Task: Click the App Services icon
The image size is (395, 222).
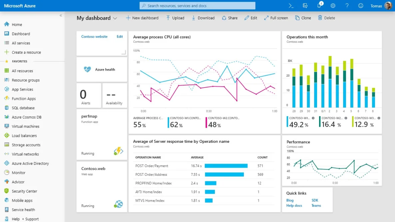Action: (7, 89)
